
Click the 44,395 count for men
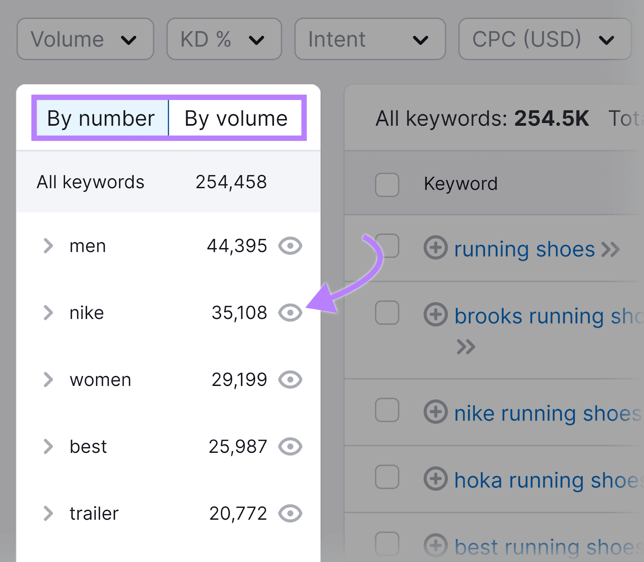click(x=237, y=246)
